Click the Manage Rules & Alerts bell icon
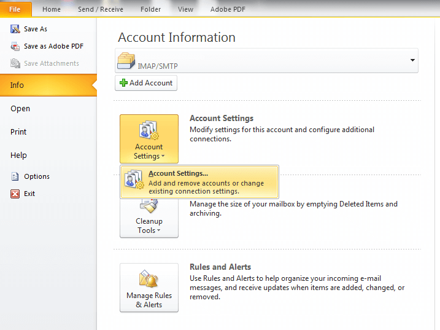The image size is (440, 330). click(x=149, y=279)
